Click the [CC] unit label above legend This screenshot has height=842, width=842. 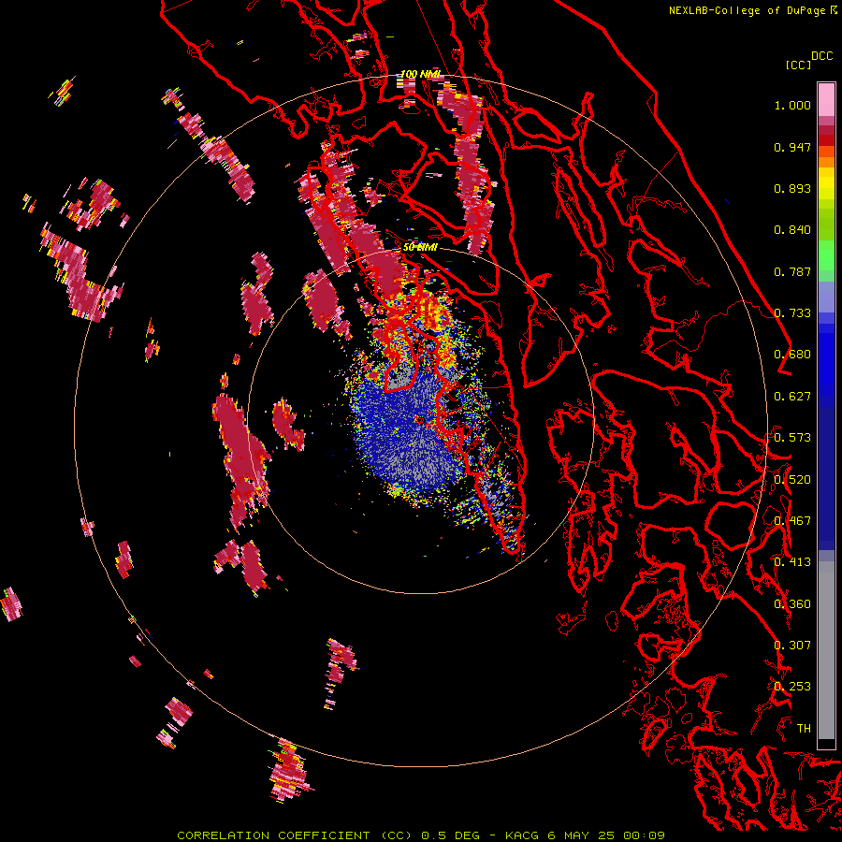click(x=799, y=65)
